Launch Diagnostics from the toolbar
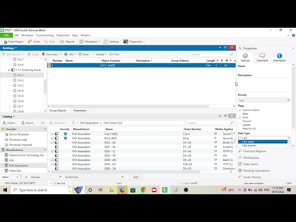 (x=133, y=42)
